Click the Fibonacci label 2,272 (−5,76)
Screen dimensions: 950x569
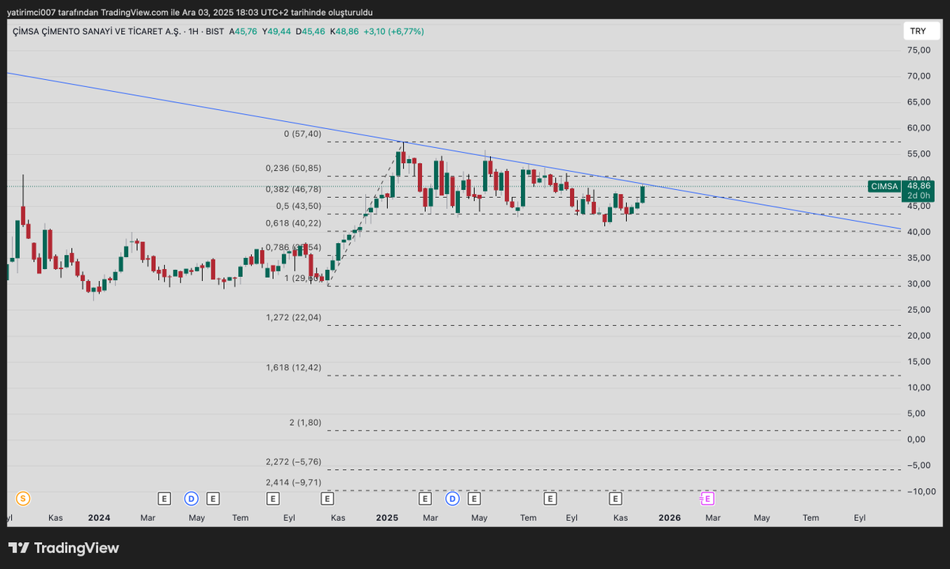294,461
